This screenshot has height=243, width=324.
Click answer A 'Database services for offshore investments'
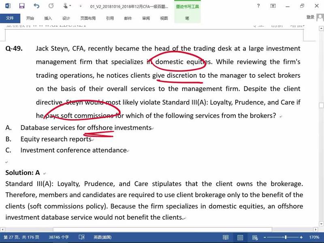click(x=86, y=128)
